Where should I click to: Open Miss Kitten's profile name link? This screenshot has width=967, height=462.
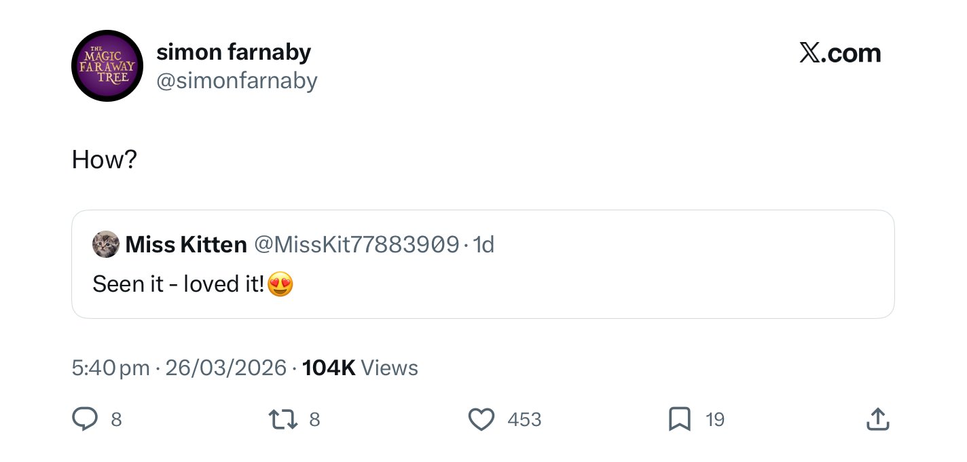[186, 244]
